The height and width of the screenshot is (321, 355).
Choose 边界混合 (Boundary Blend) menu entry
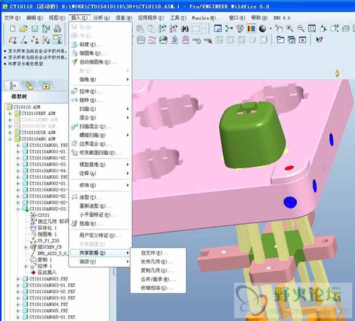[100, 144]
